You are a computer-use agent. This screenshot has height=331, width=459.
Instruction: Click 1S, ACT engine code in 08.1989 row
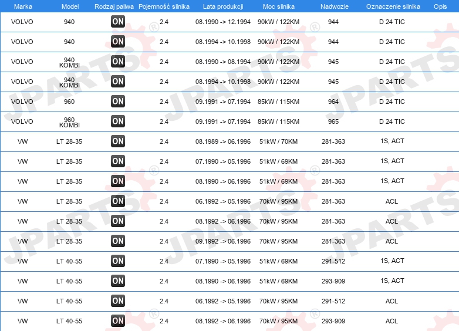(392, 141)
